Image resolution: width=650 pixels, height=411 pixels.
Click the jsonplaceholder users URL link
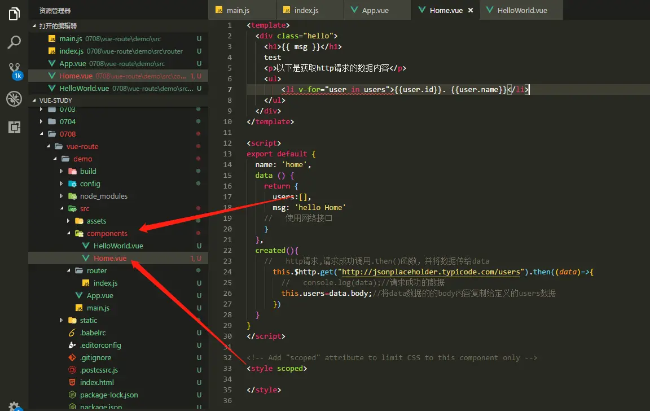(x=431, y=272)
